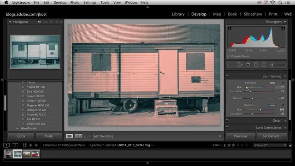
Task: Collapse the Navigator panel triangle
Action: [x=10, y=22]
